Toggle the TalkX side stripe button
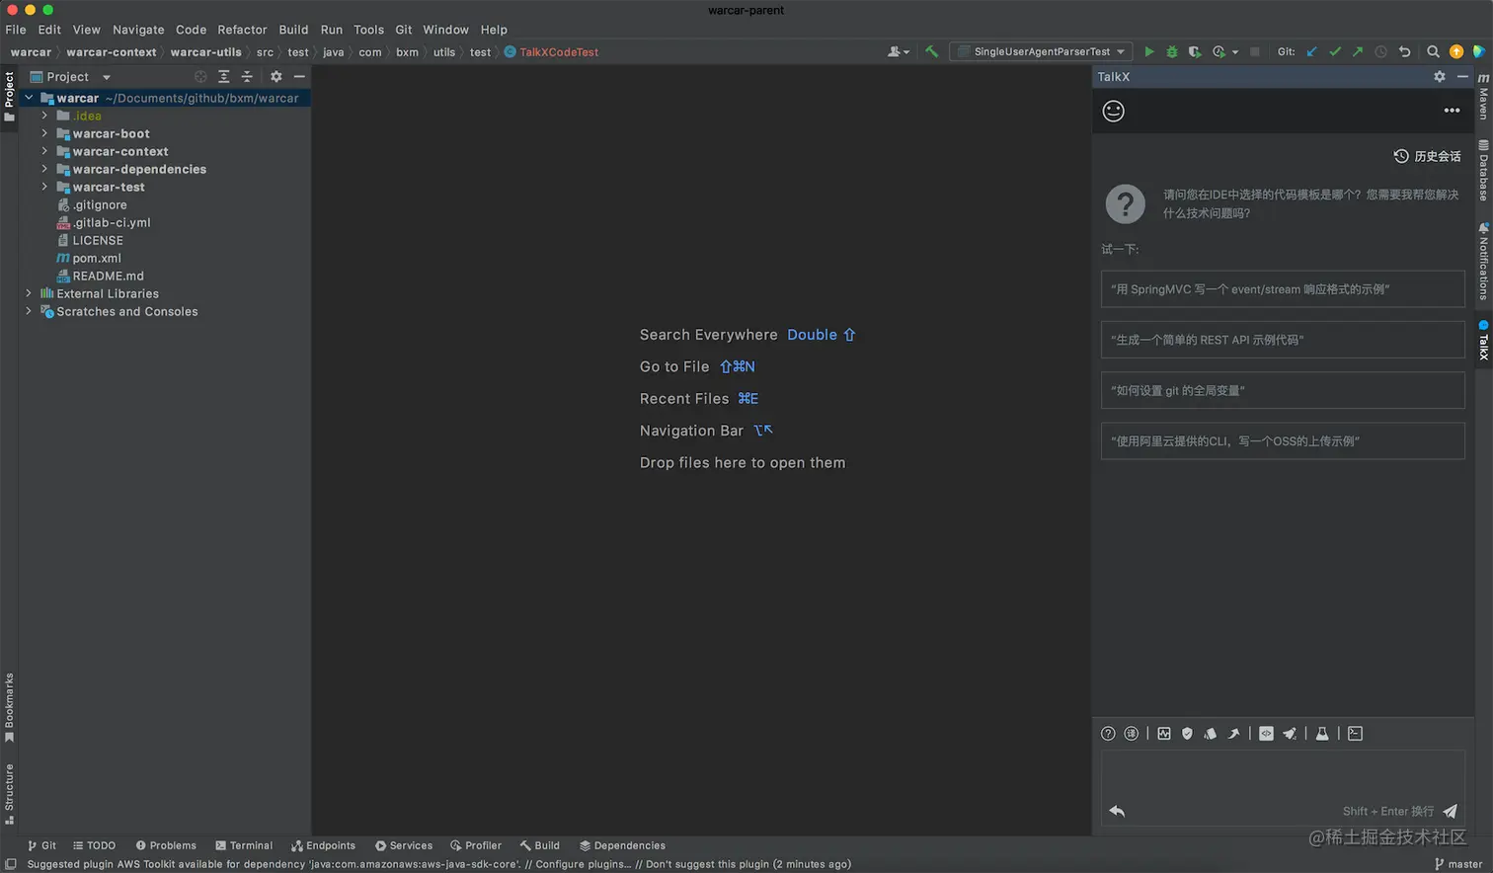Image resolution: width=1493 pixels, height=873 pixels. coord(1483,340)
